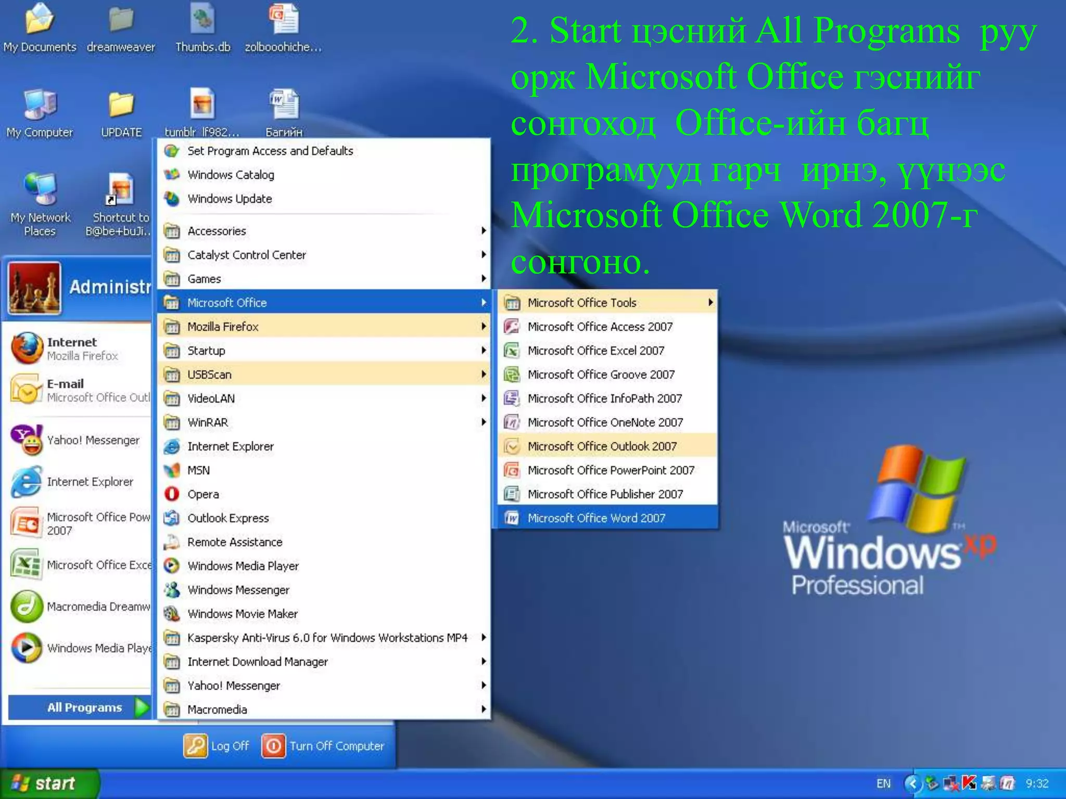Launch Microsoft Office Excel 2007

pos(607,351)
